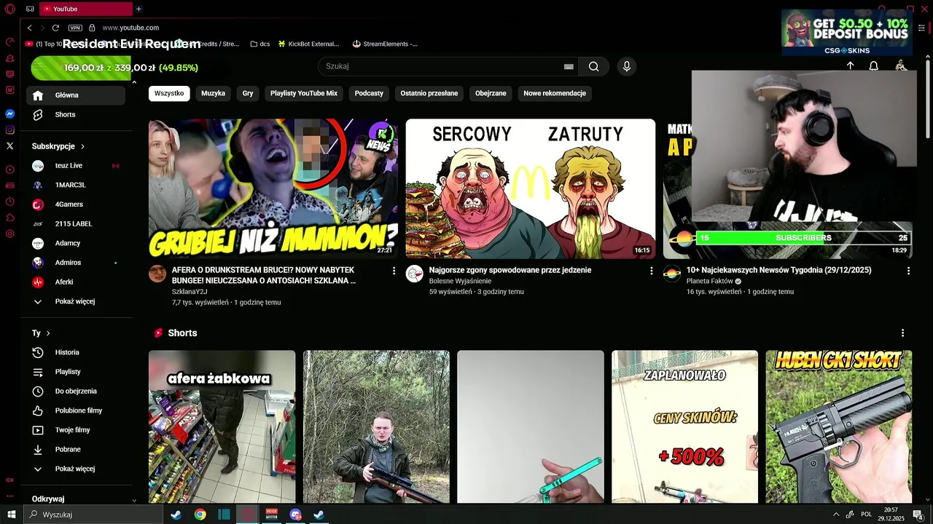Open Twoje filmy in sidebar
Screen dimensions: 933x524
[77, 430]
